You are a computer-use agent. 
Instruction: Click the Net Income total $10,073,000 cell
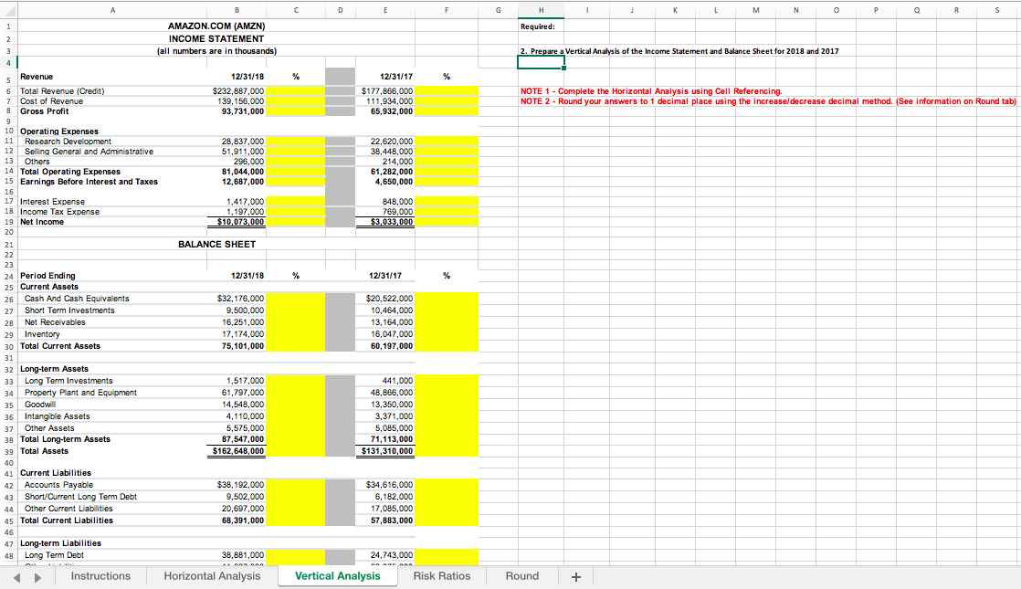click(x=237, y=221)
